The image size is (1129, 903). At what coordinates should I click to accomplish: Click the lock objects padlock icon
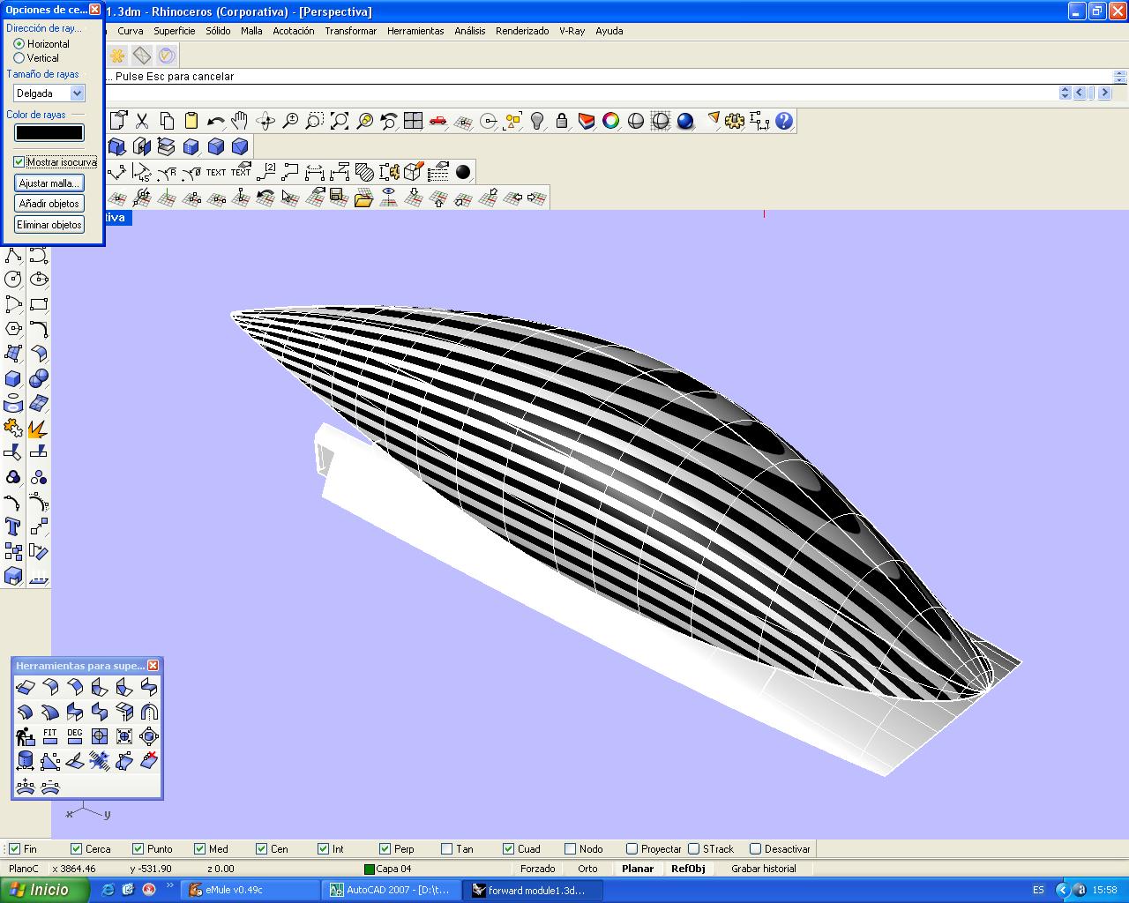pyautogui.click(x=561, y=121)
